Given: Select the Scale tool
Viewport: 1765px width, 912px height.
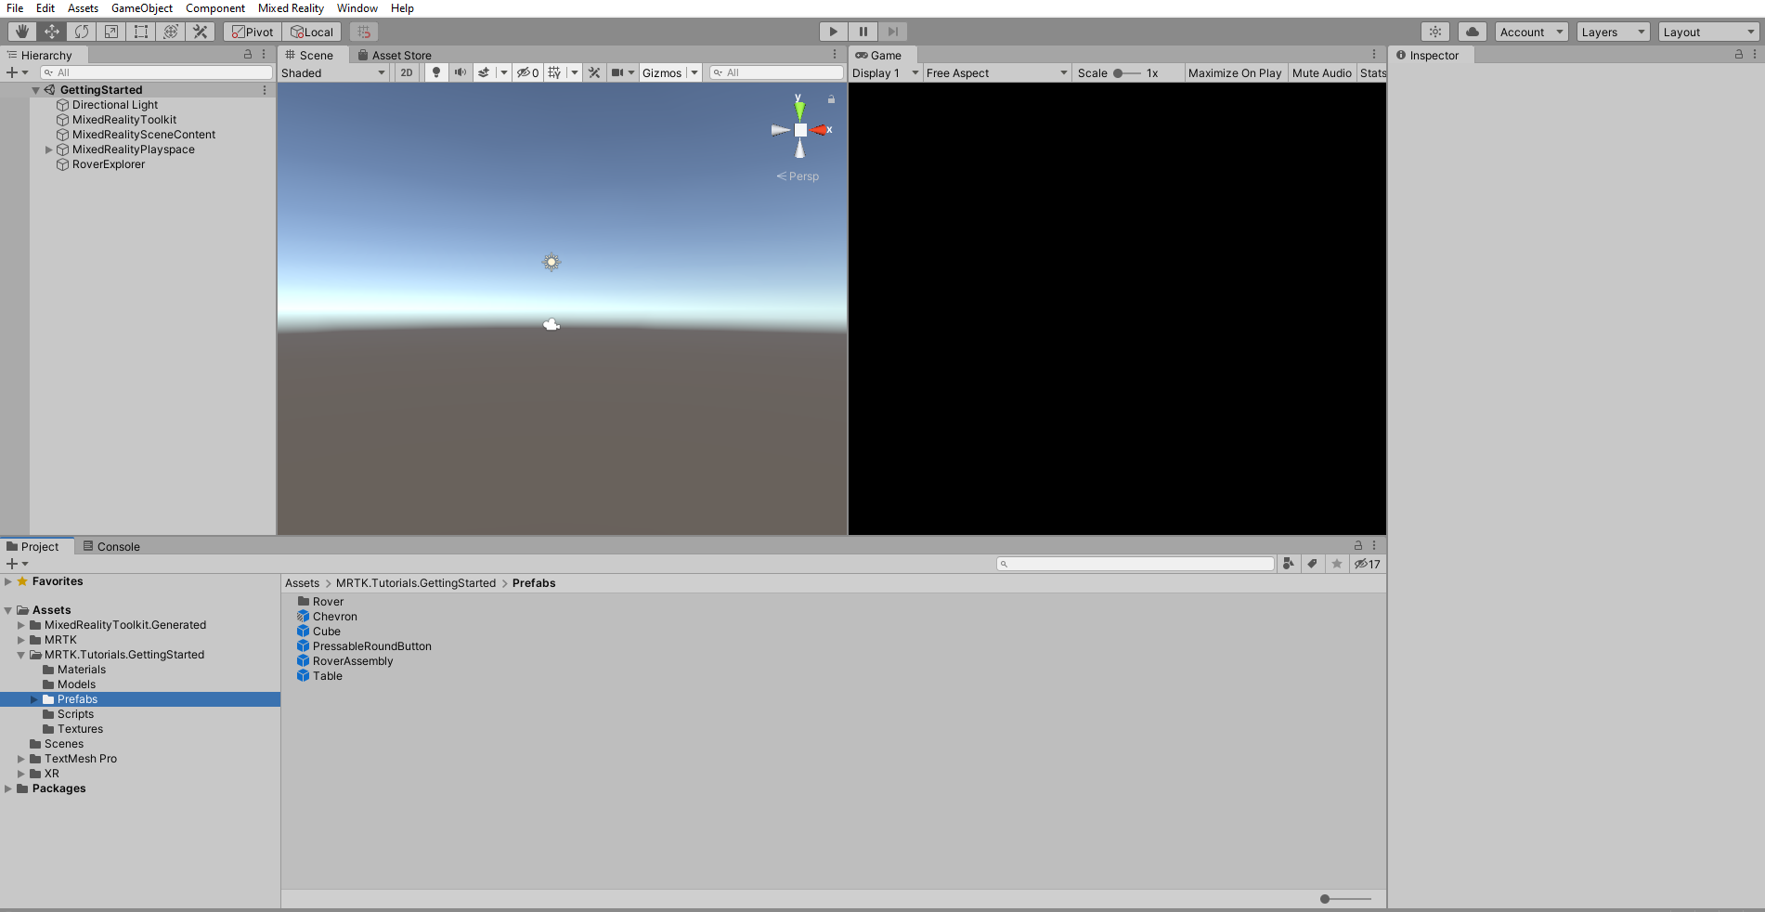Looking at the screenshot, I should 111,32.
